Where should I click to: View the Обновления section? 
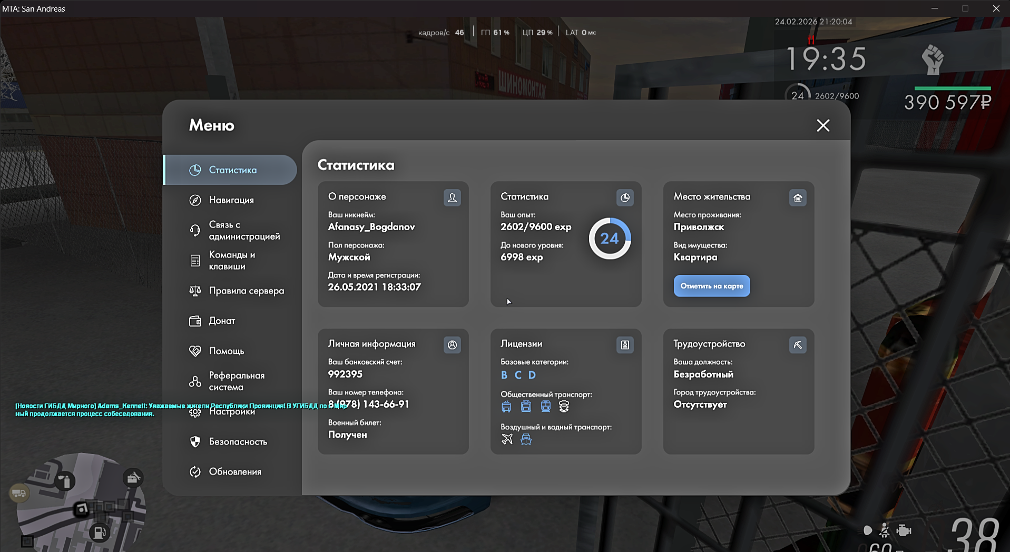[235, 472]
